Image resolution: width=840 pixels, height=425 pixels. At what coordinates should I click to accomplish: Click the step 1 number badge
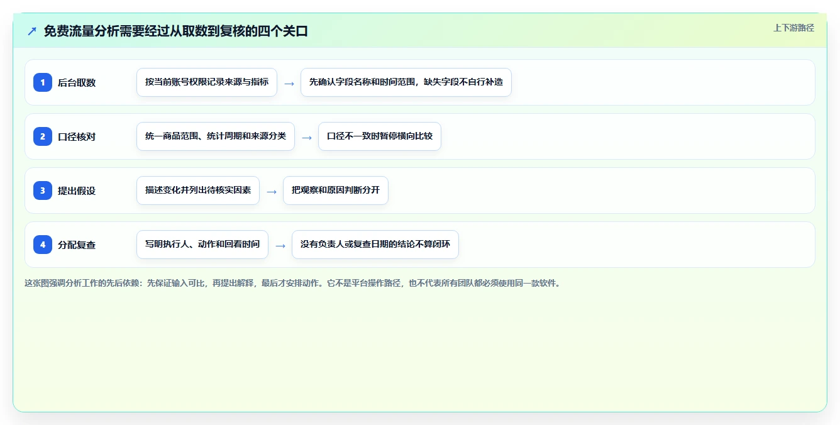coord(43,82)
